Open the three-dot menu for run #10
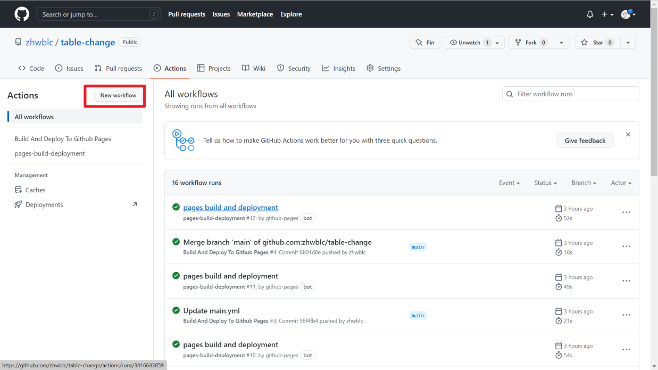The image size is (658, 370). (x=626, y=349)
